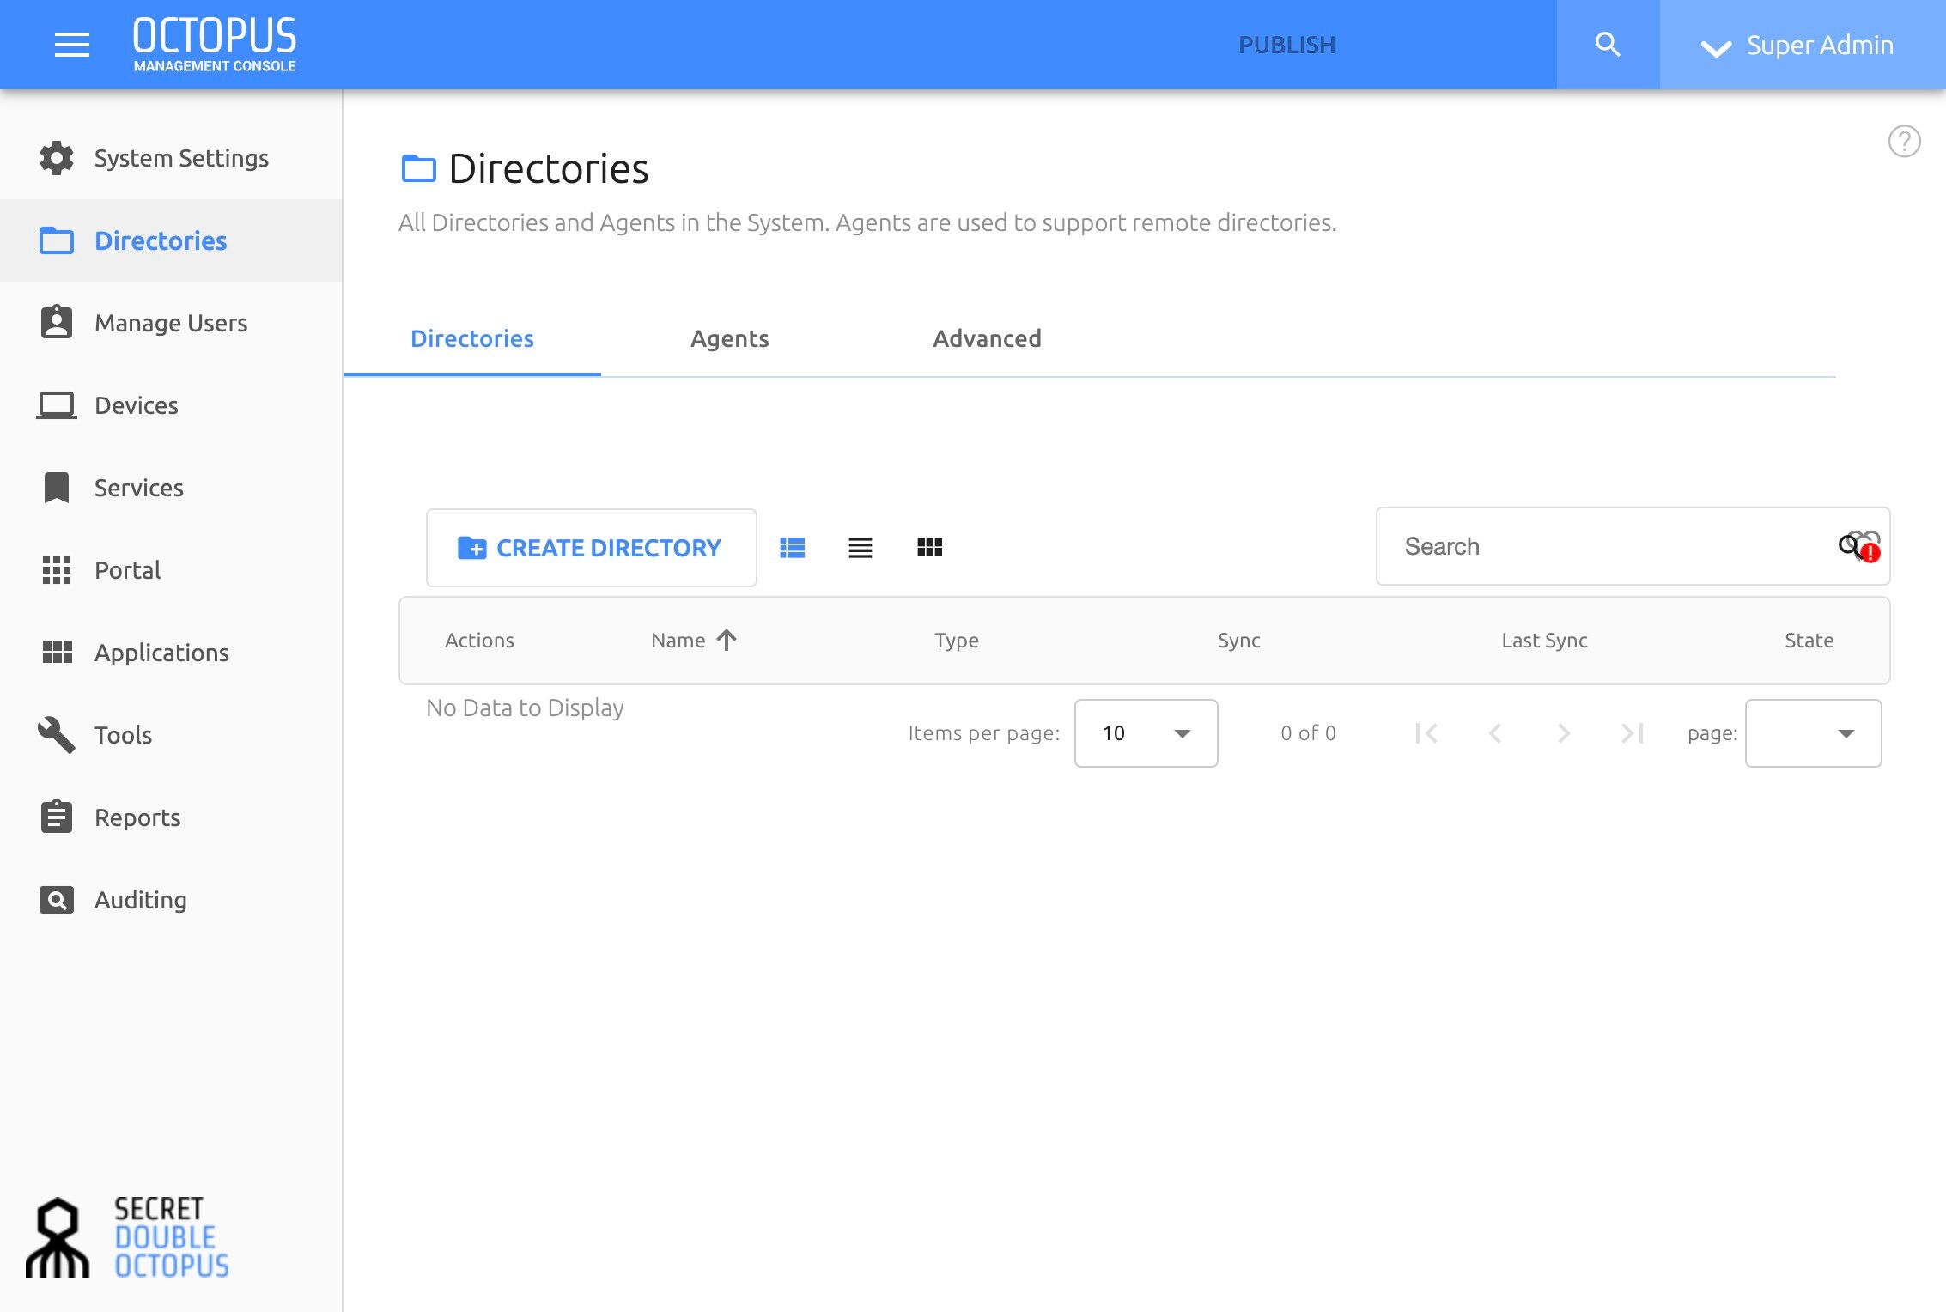
Task: Click the Sync column header
Action: (x=1239, y=641)
